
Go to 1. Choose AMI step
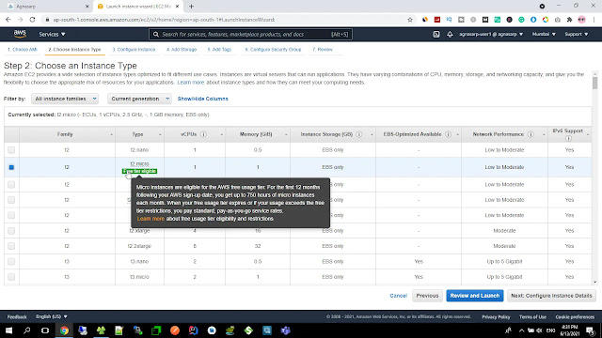pyautogui.click(x=23, y=50)
